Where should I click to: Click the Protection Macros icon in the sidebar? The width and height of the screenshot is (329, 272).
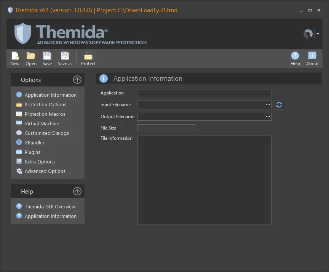[x=19, y=114]
